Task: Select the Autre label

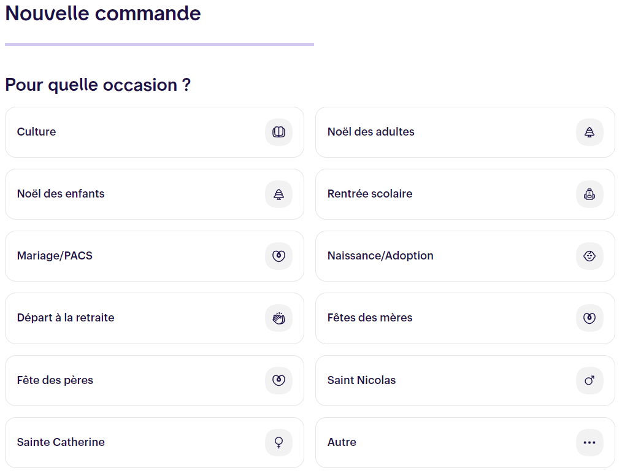Action: tap(342, 442)
